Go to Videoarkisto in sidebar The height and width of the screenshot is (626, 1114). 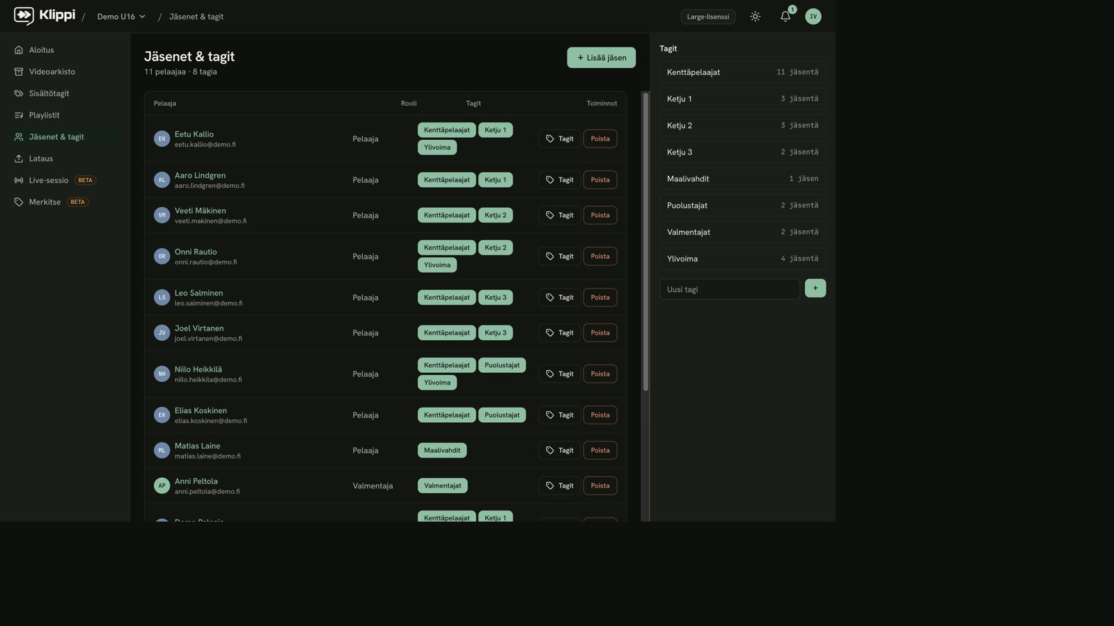65,72
